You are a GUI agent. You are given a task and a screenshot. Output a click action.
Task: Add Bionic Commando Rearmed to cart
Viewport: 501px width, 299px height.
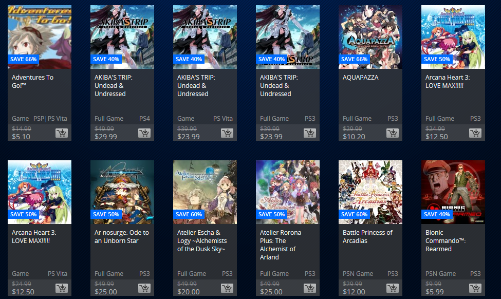(475, 288)
